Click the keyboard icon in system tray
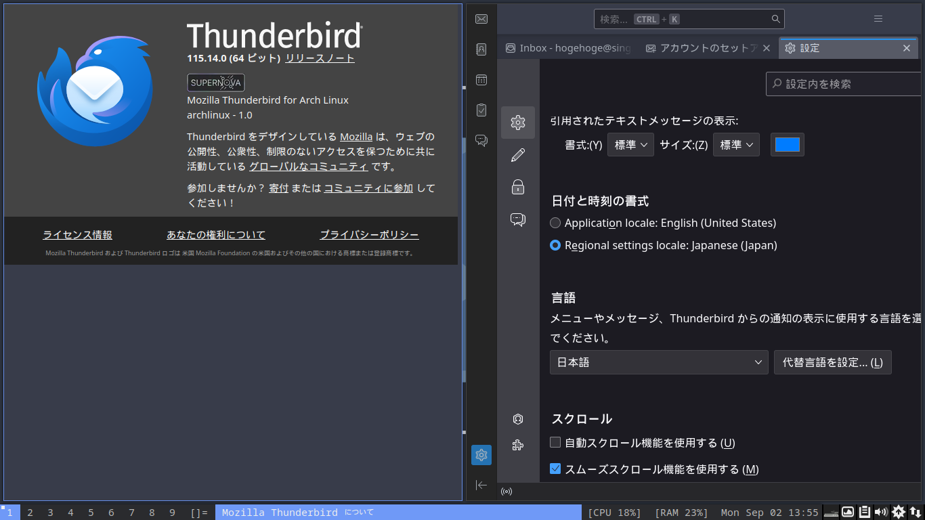 click(x=831, y=513)
